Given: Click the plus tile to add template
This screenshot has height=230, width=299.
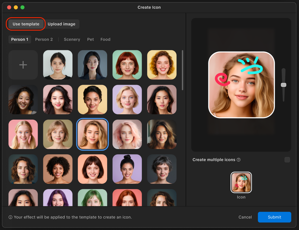Looking at the screenshot, I should 23,65.
